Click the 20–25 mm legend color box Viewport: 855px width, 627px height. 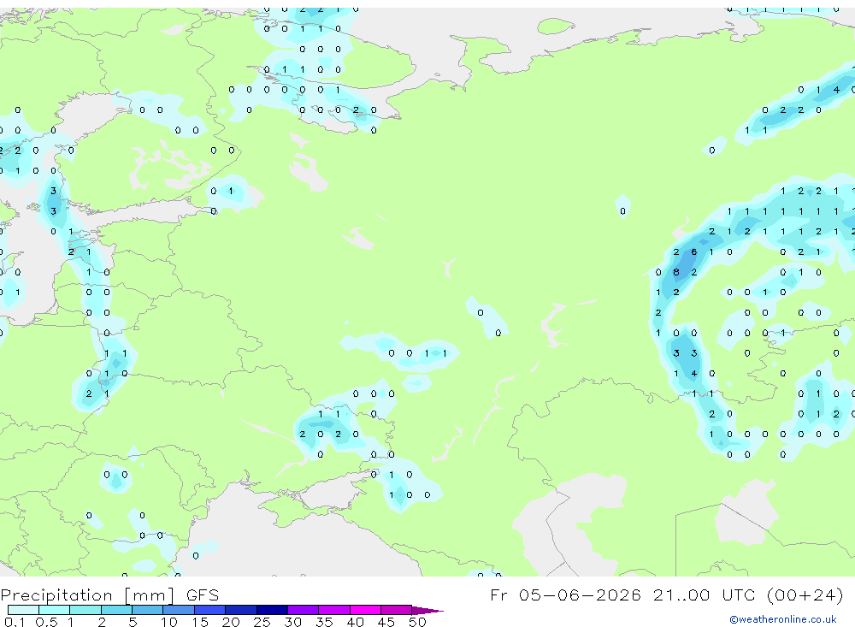click(241, 610)
